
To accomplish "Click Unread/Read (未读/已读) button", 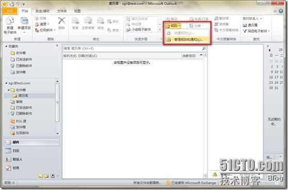I will 199,19.
